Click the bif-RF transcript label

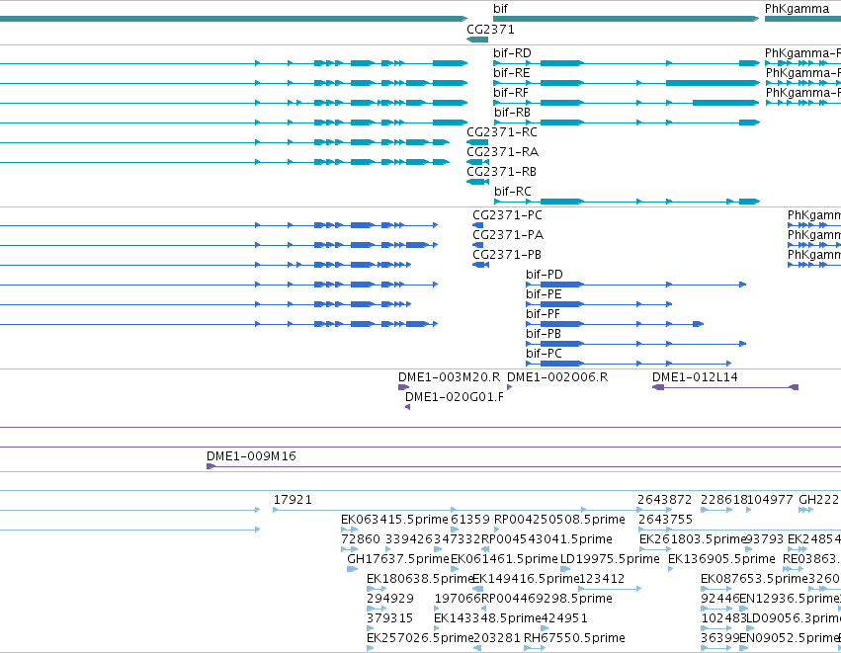[x=511, y=93]
